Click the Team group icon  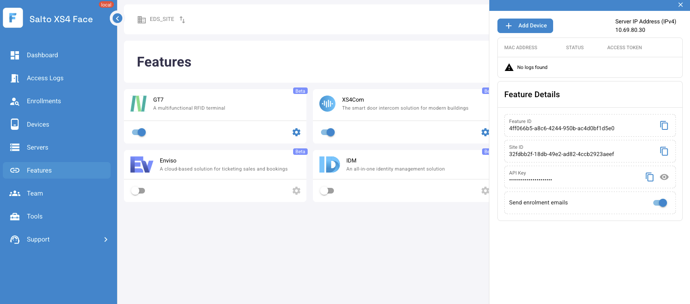pyautogui.click(x=15, y=194)
